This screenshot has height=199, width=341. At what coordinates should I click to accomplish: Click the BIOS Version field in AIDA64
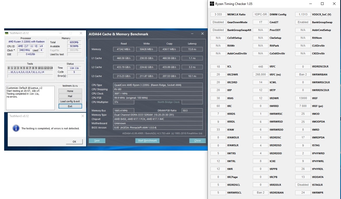click(158, 127)
